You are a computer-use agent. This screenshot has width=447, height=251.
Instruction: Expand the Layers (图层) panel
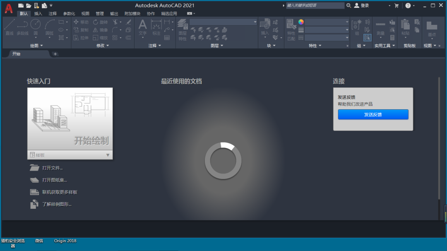coord(217,46)
